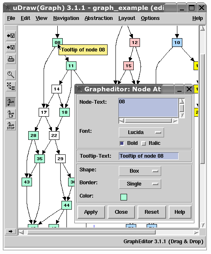Select graph node 11
Screen dimensions: 211x254
pos(71,66)
